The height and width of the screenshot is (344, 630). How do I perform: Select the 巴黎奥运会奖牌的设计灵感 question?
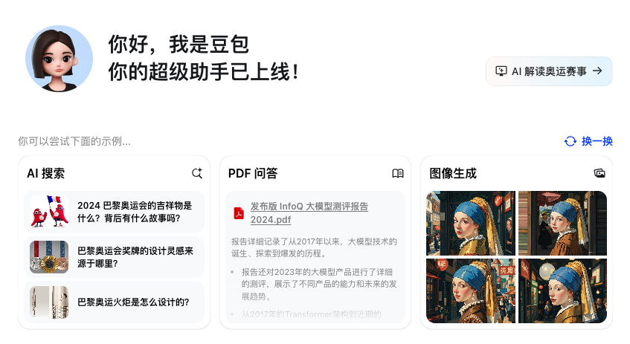click(135, 257)
